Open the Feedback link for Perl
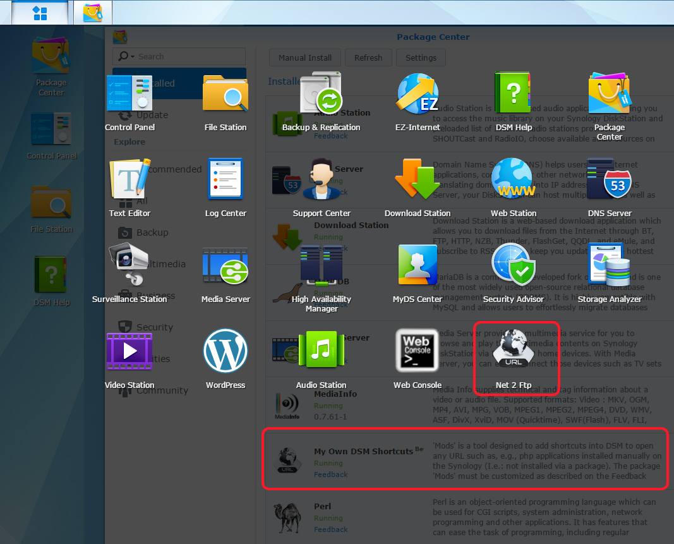The width and height of the screenshot is (674, 544). click(330, 529)
